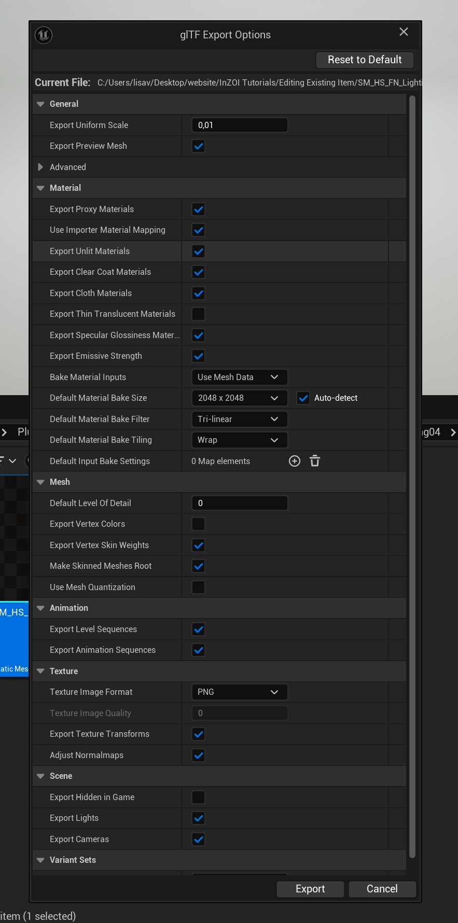This screenshot has width=458, height=923.
Task: Toggle Make Skinned Meshes Root checkbox
Action: 199,566
